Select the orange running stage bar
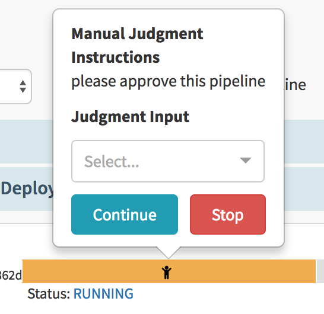 tap(169, 271)
